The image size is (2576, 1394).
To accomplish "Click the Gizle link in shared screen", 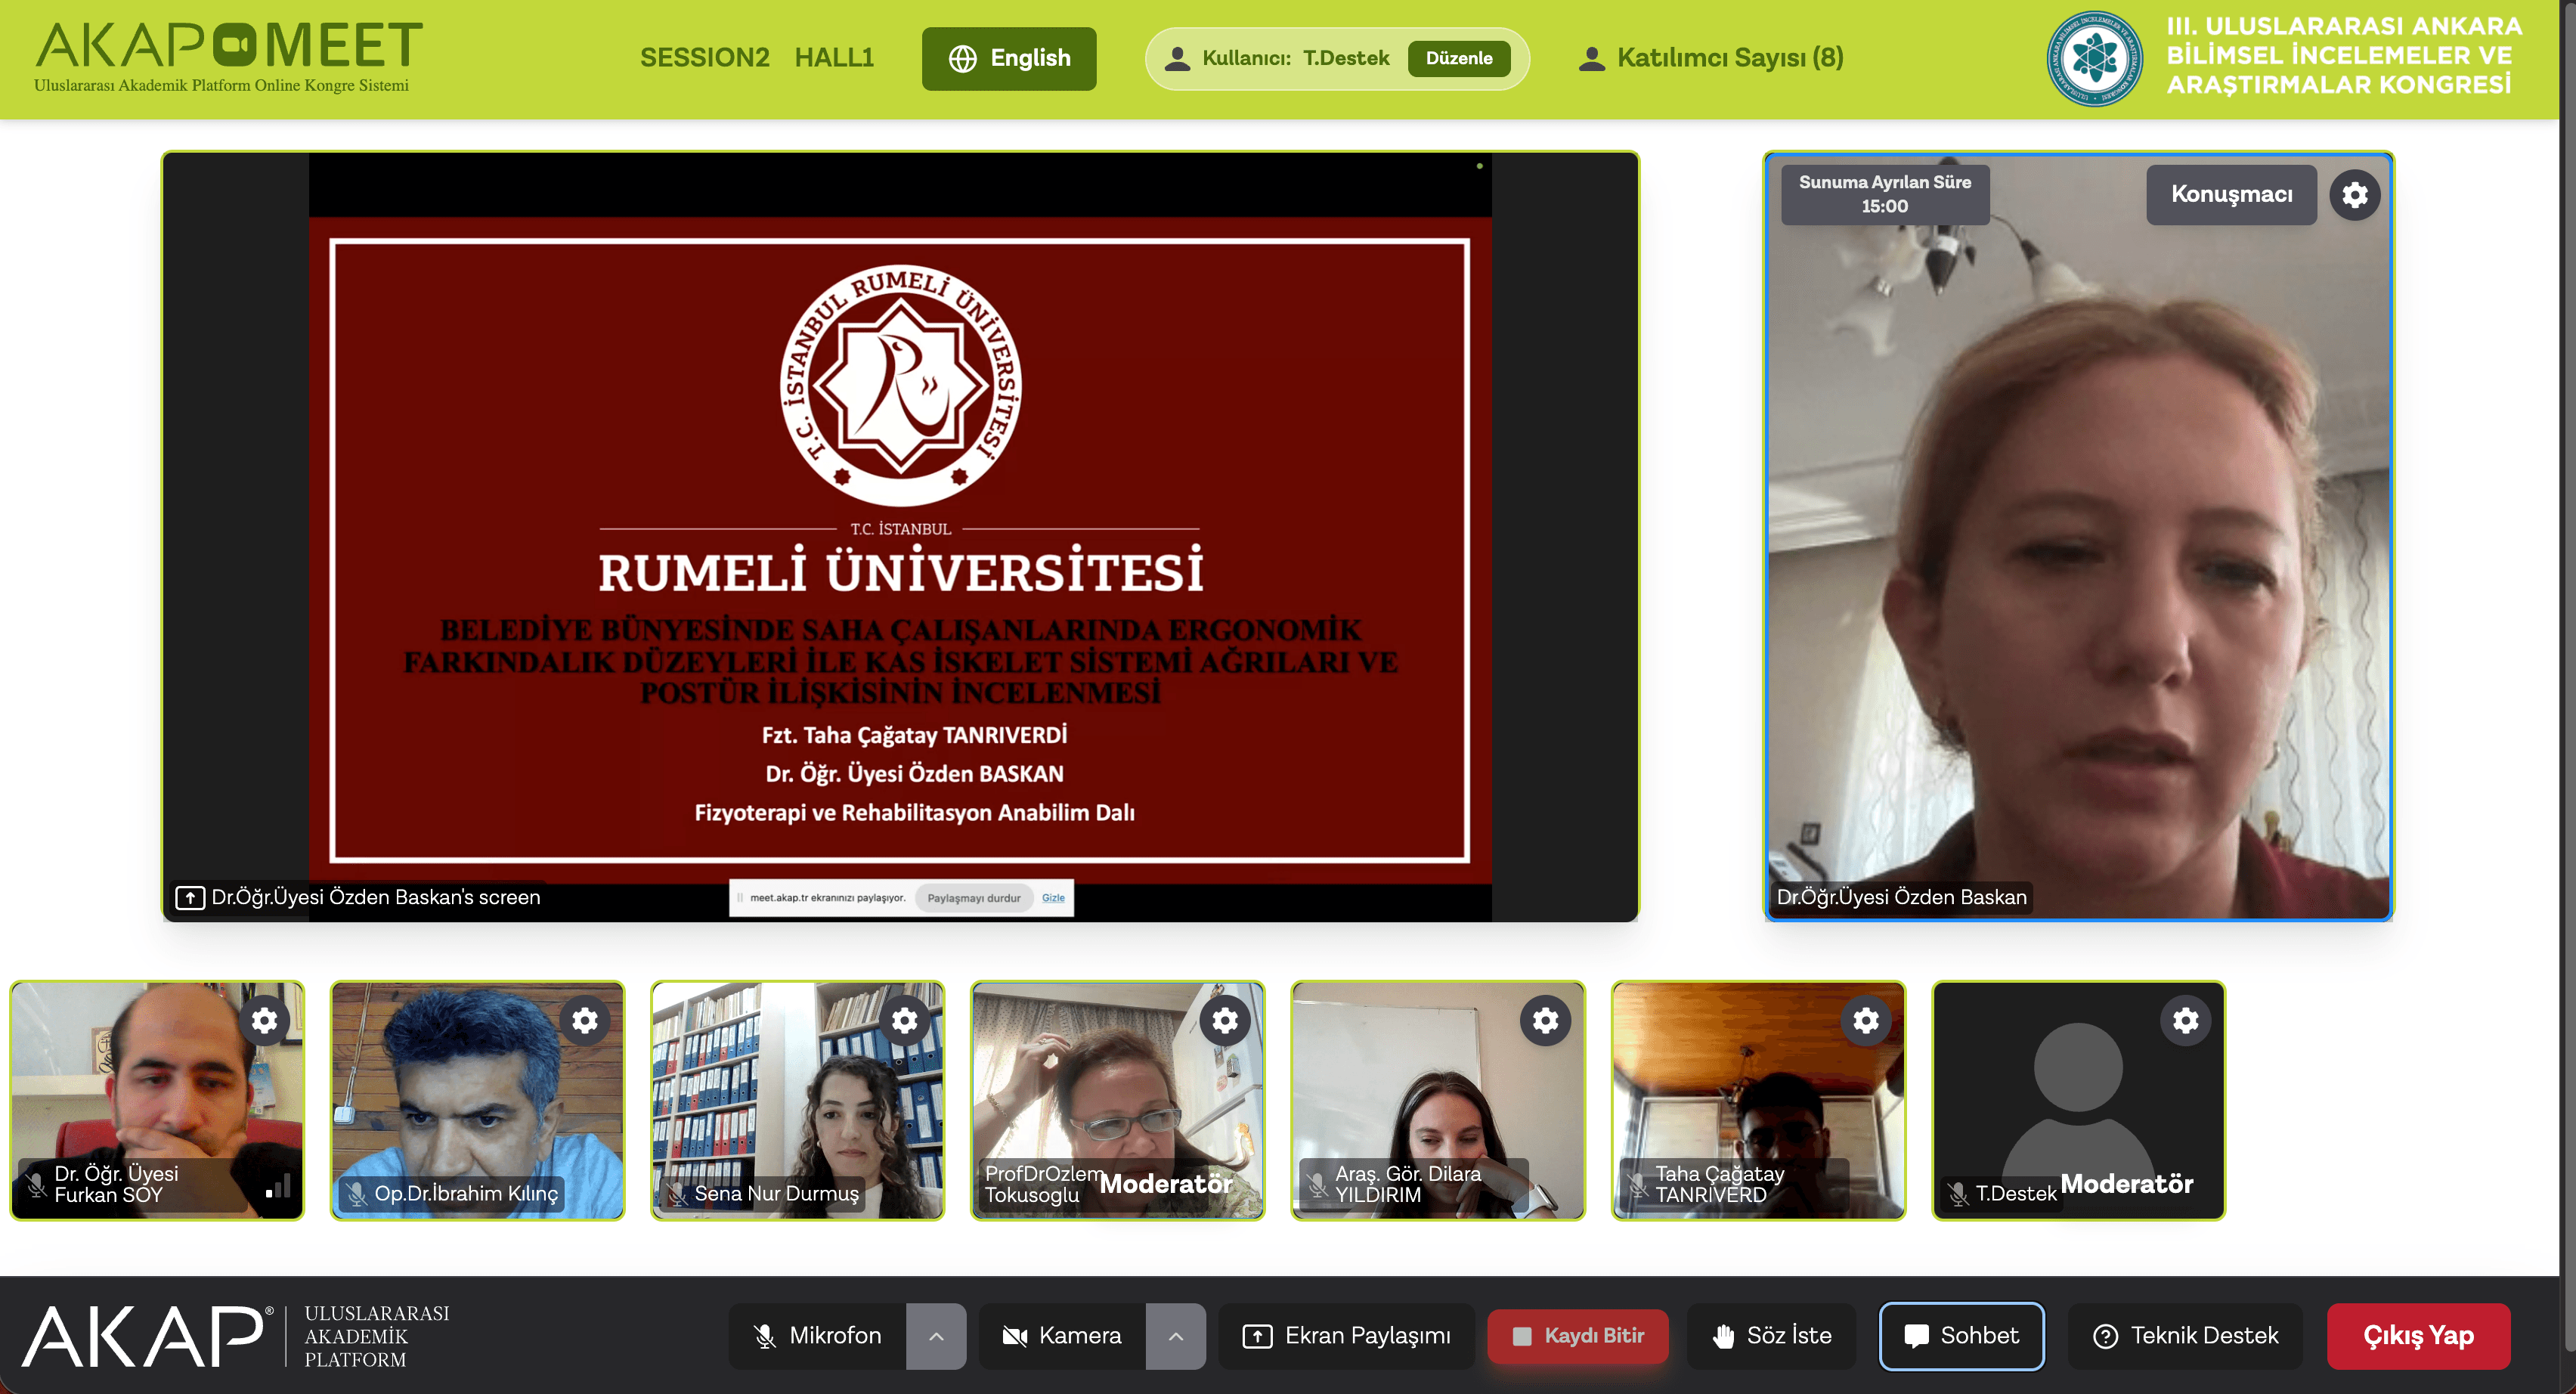I will [1053, 898].
